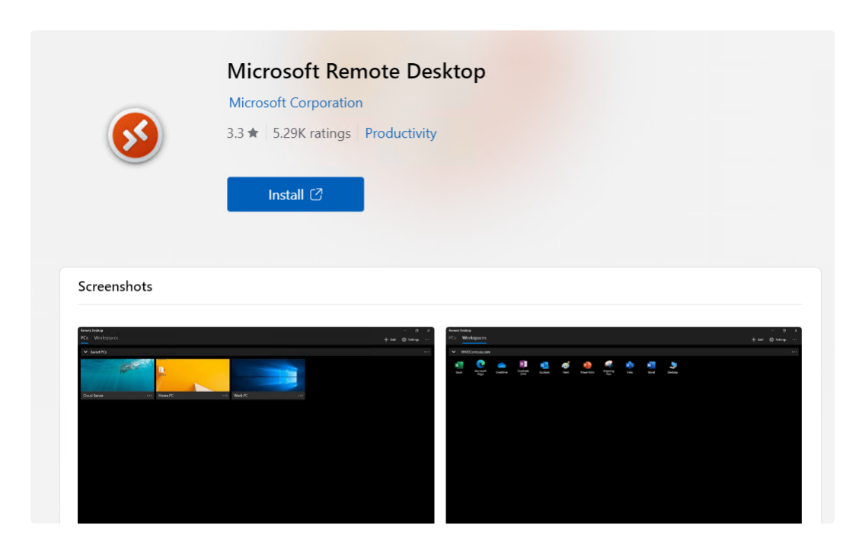Select the PCs tab in the first screenshot
The width and height of the screenshot is (865, 554).
[85, 338]
